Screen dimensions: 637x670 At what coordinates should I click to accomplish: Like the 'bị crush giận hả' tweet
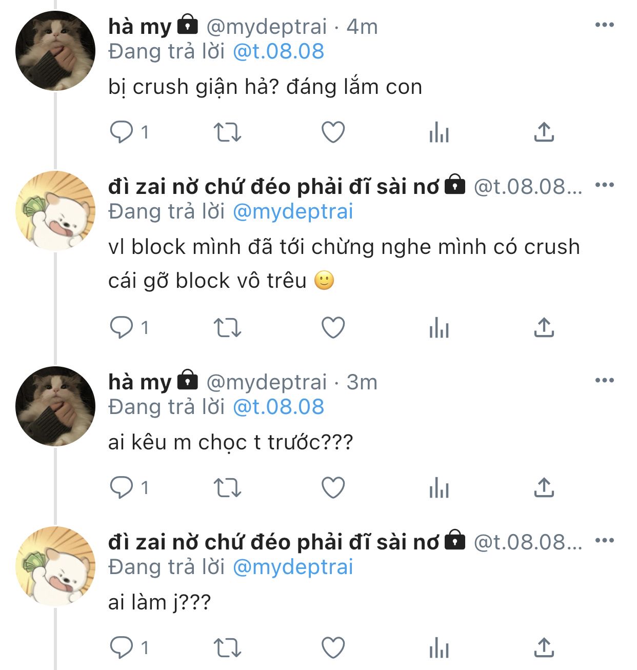(333, 132)
